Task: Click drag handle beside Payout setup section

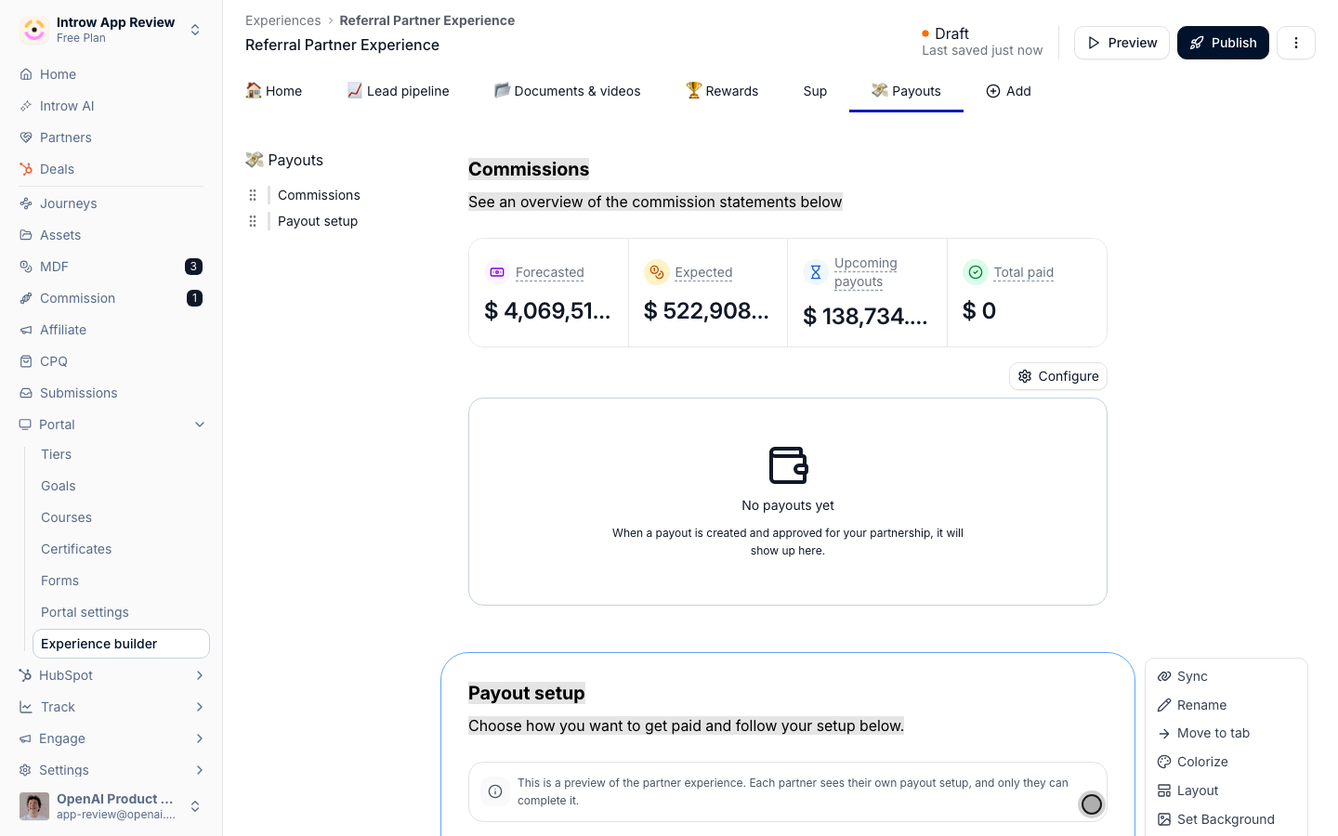Action: click(253, 221)
